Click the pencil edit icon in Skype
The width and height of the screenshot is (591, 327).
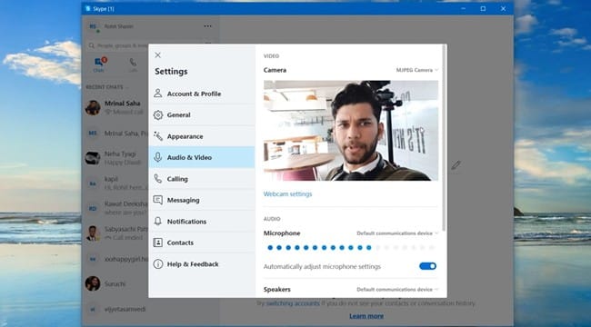coord(456,165)
